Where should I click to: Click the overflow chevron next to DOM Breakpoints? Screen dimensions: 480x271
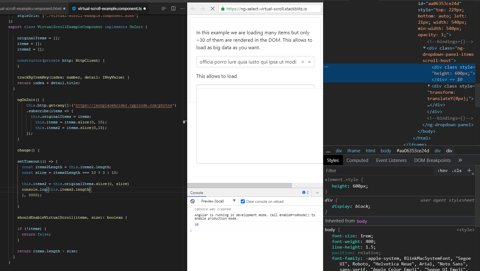coord(460,160)
